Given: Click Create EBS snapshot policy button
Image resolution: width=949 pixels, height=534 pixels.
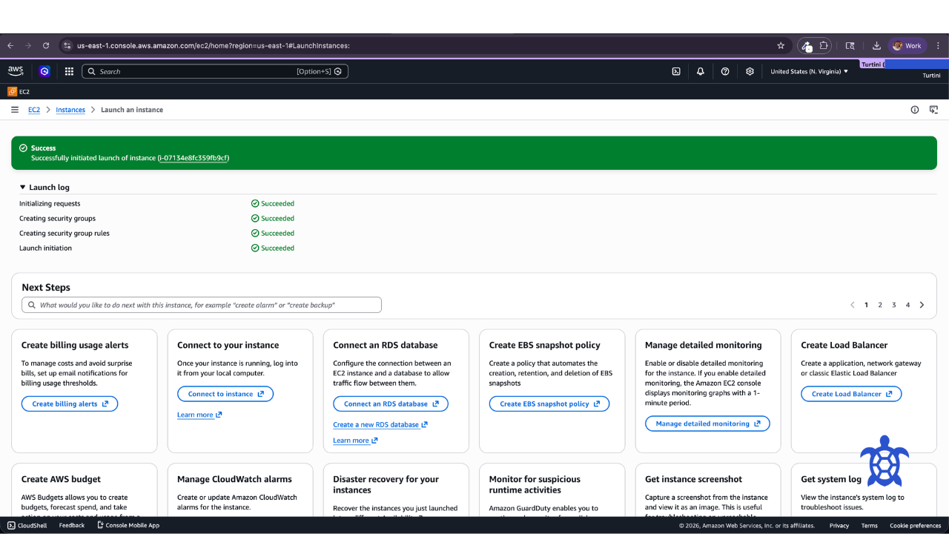Looking at the screenshot, I should point(549,404).
